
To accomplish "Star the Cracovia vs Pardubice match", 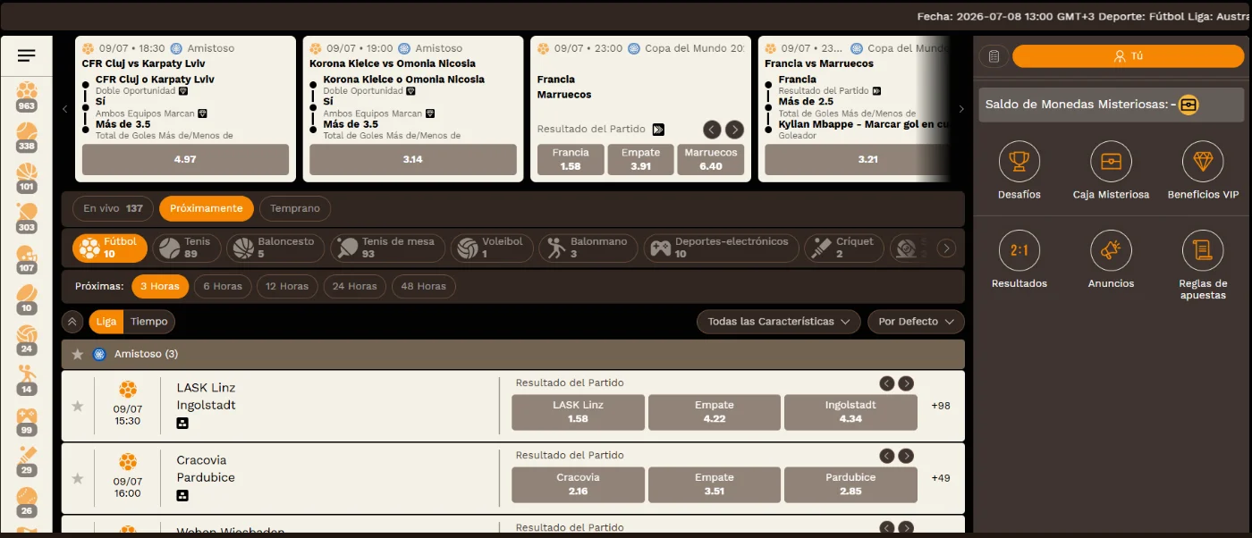I will (78, 478).
